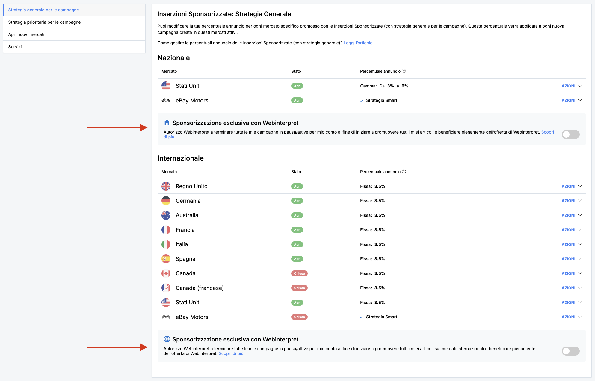Open AZIONI dropdown for national eBay Motors
The image size is (595, 381).
pyautogui.click(x=571, y=100)
